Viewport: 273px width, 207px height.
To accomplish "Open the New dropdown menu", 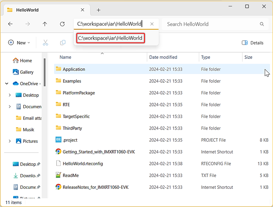I will point(19,42).
